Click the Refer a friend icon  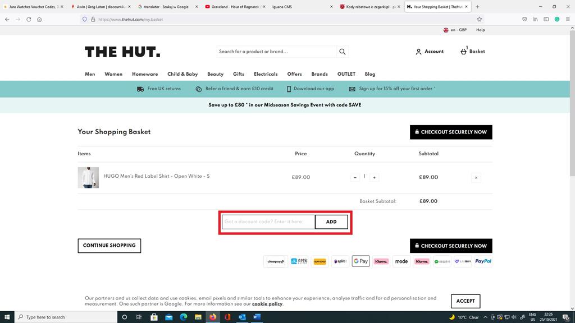[198, 89]
